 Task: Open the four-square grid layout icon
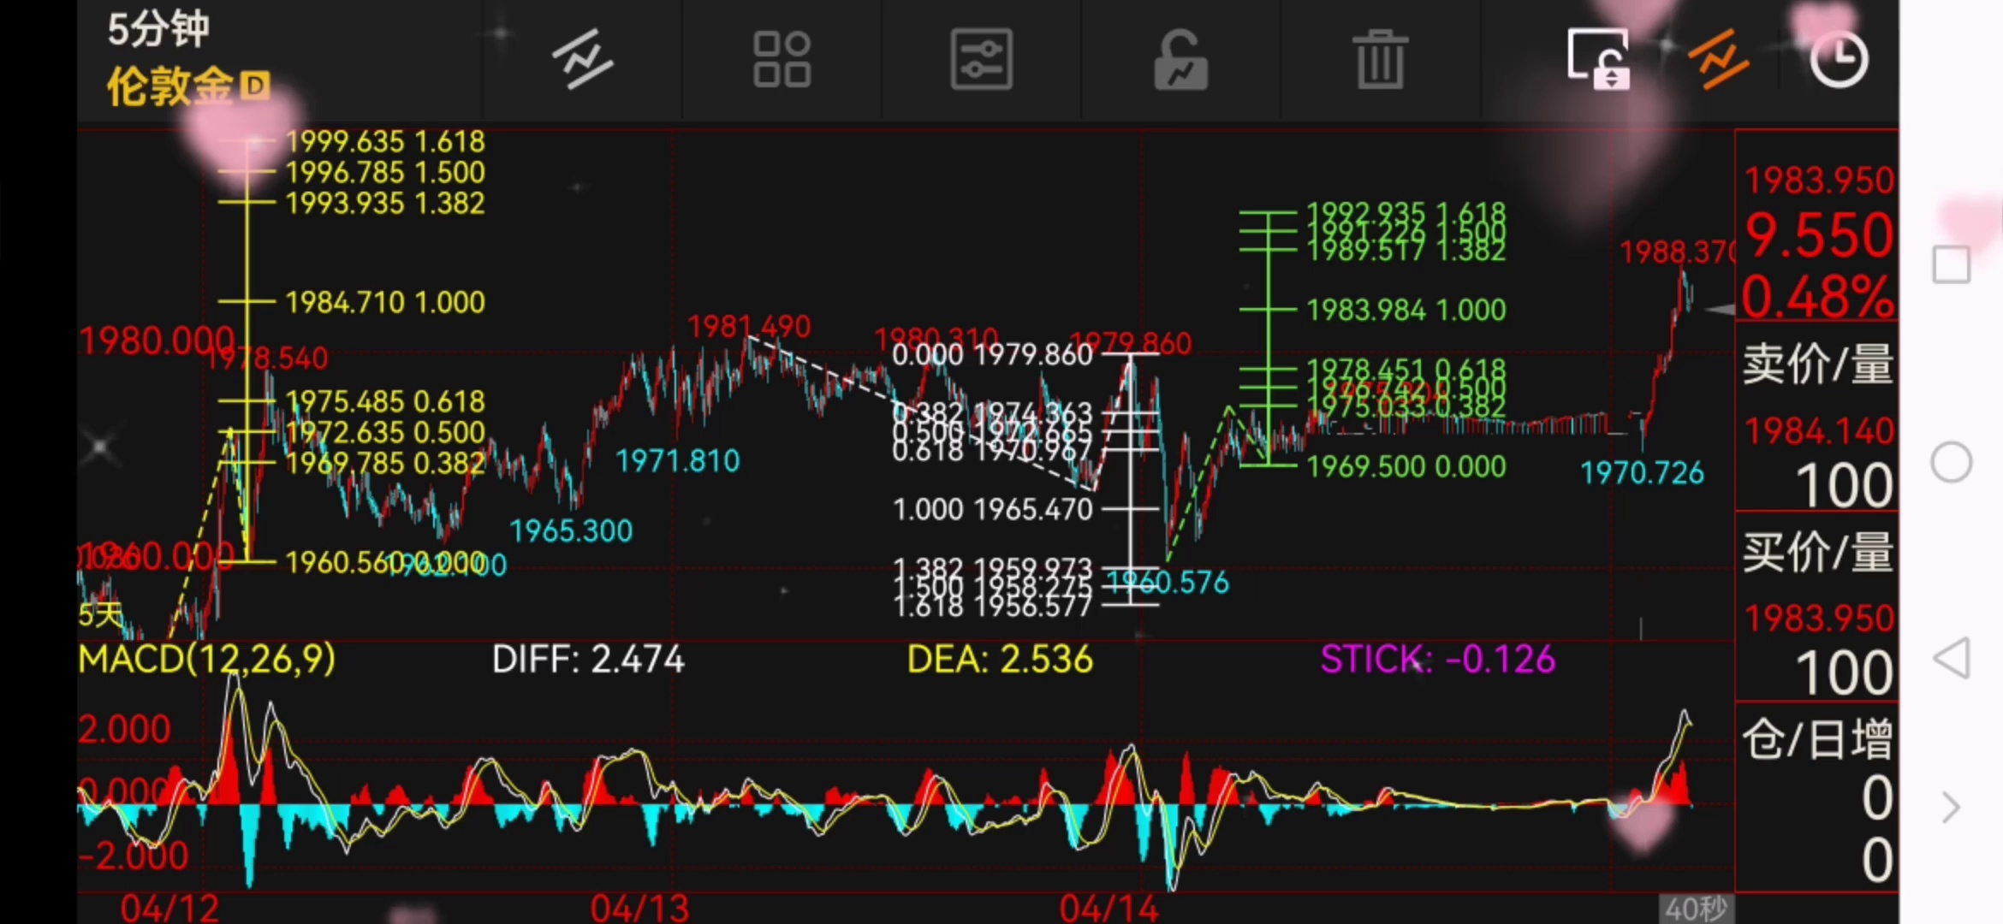782,59
